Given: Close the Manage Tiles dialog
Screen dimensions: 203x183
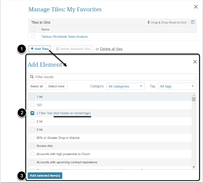Looking at the screenshot, I should pos(196,7).
